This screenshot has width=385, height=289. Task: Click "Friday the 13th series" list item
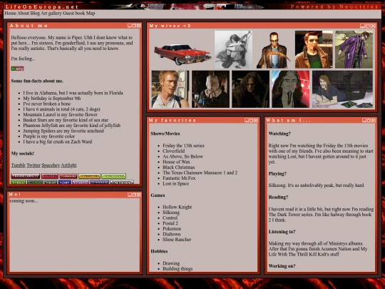pos(183,146)
